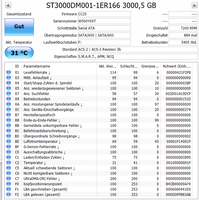Click the ACS-2 | ACS-3 Revision 3b standard field
Image resolution: width=199 pixels, height=200 pixels.
(x=138, y=50)
